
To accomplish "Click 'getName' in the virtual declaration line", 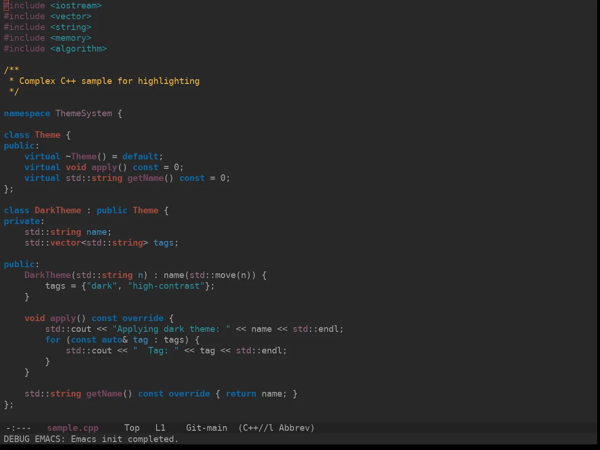I will 145,178.
